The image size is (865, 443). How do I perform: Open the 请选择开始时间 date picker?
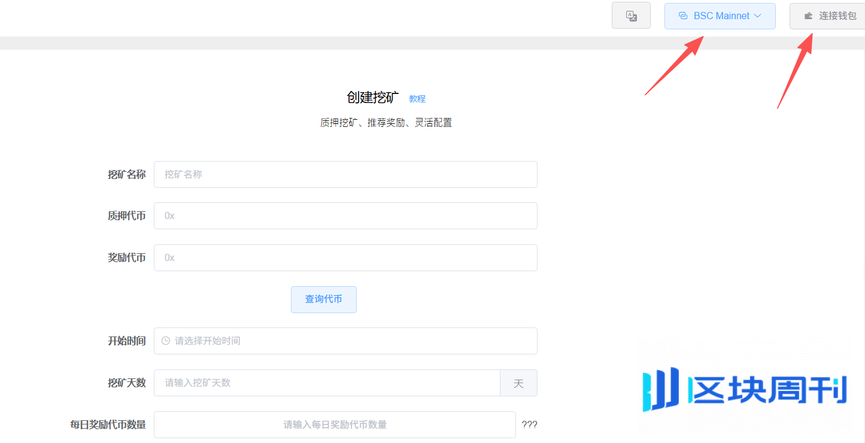(345, 341)
